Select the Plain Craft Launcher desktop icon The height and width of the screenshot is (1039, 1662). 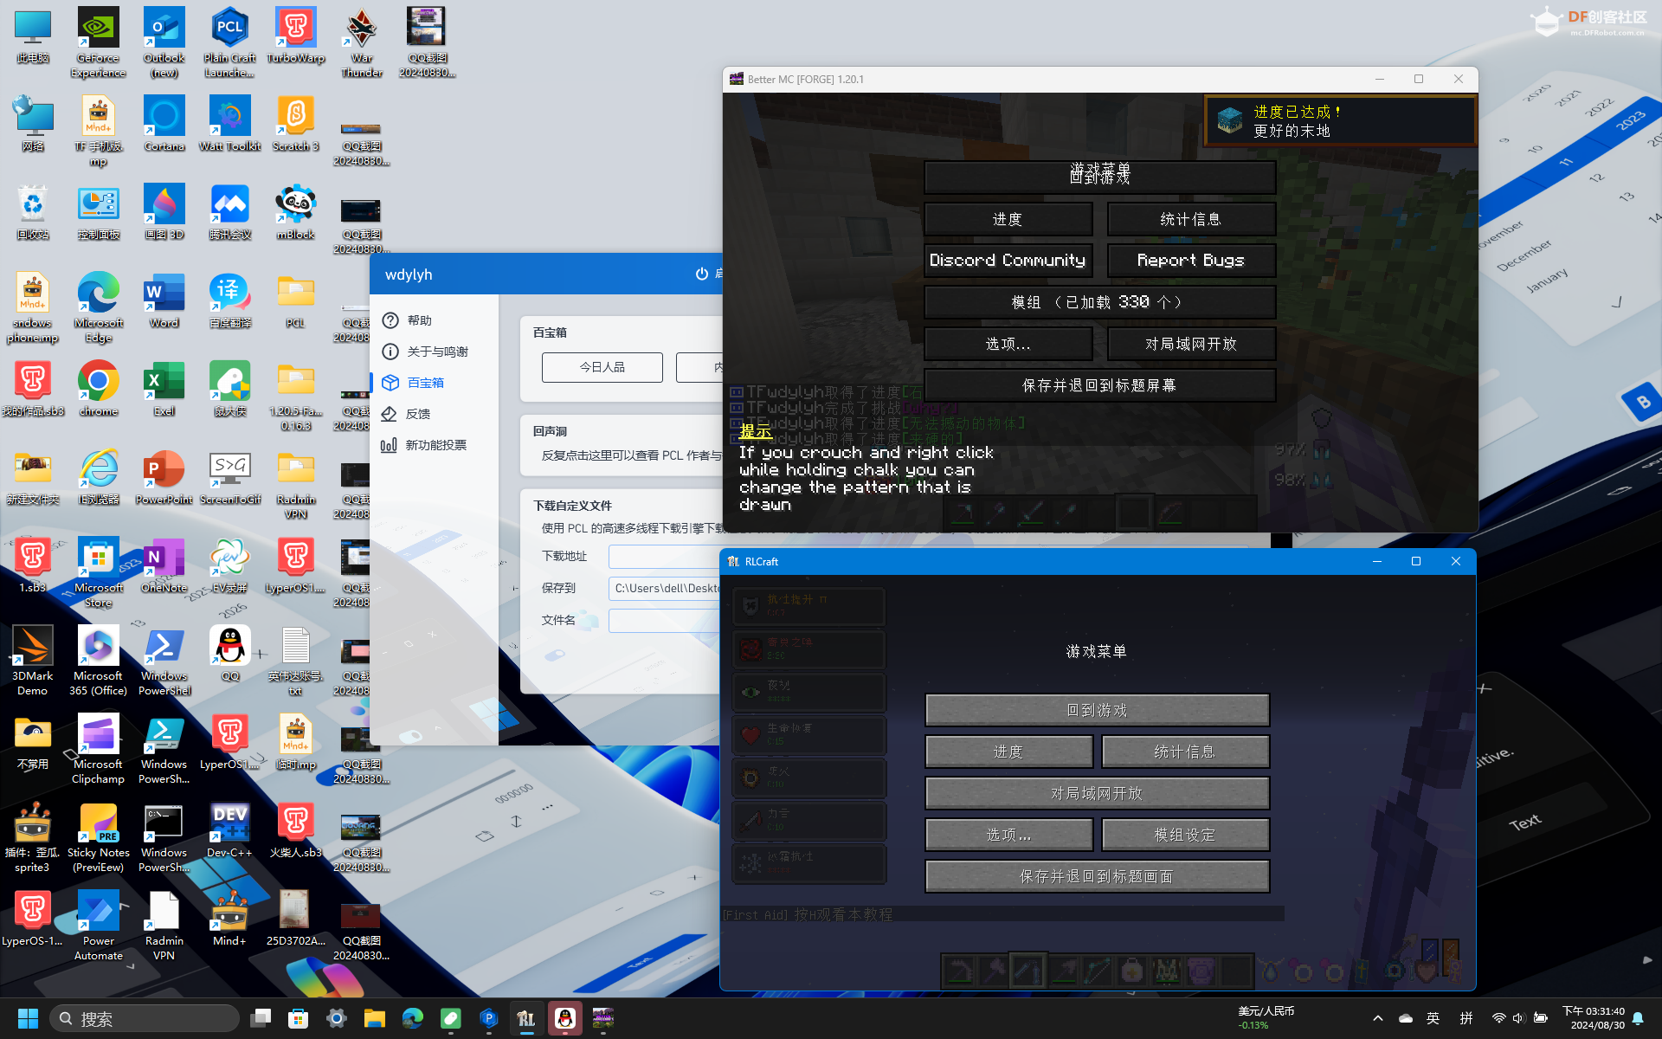229,42
